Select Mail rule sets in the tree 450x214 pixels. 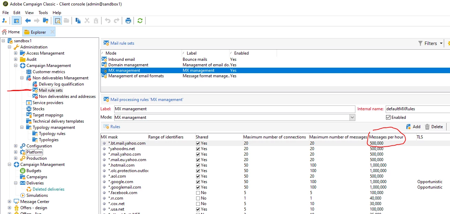pyautogui.click(x=51, y=90)
